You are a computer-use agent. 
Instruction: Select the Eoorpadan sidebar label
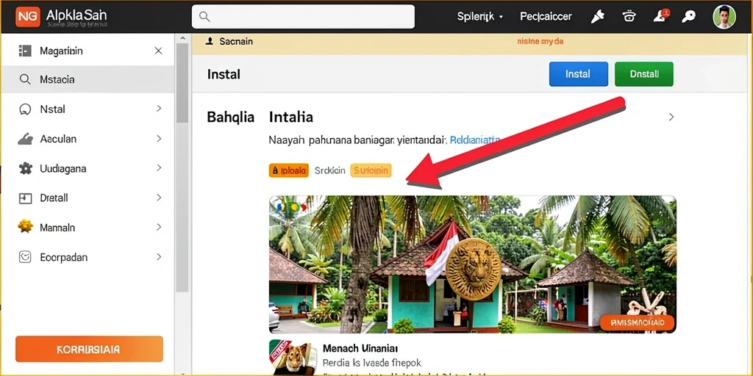63,258
